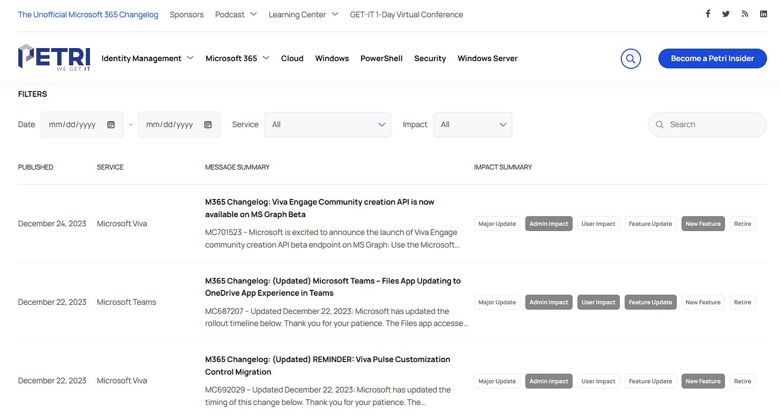Open the RSS feed icon
780x415 pixels.
[745, 14]
